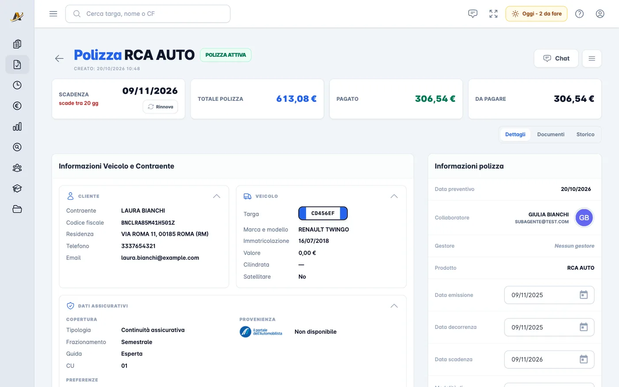The image size is (619, 387).
Task: Open the help question mark icon
Action: click(579, 14)
